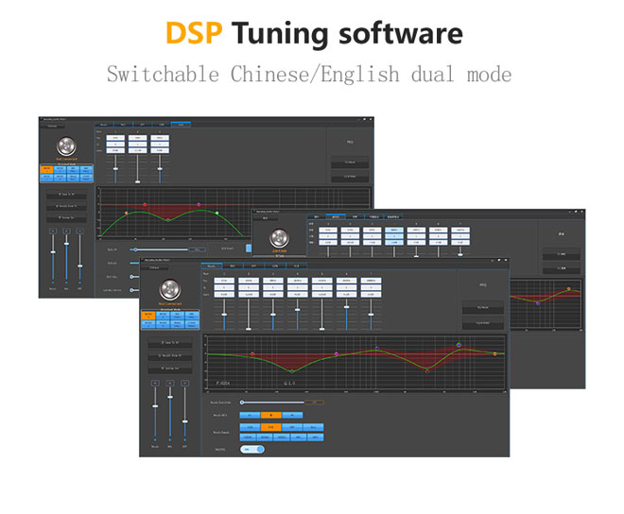
Task: Choose the orange option in Music Input row
Action: 271,427
